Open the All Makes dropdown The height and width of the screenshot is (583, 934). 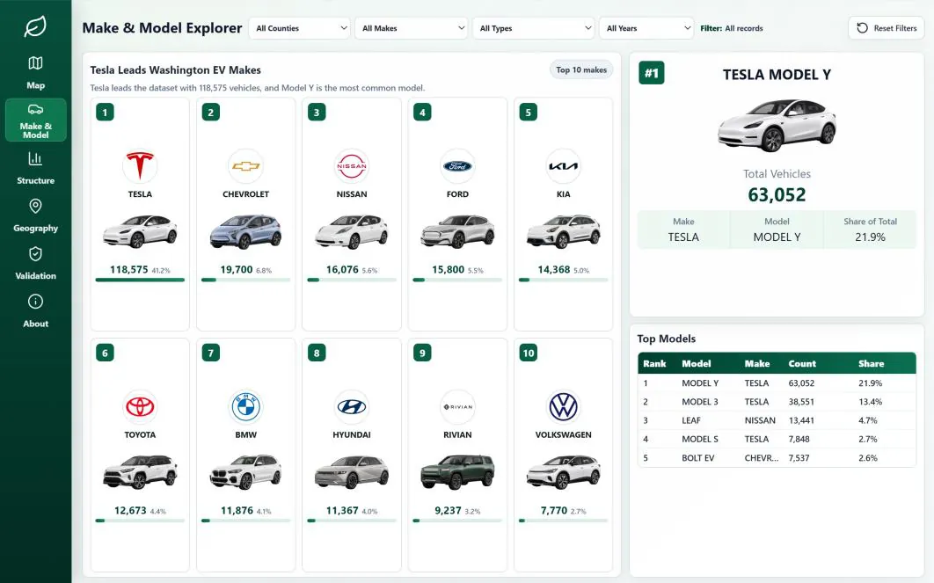click(411, 28)
